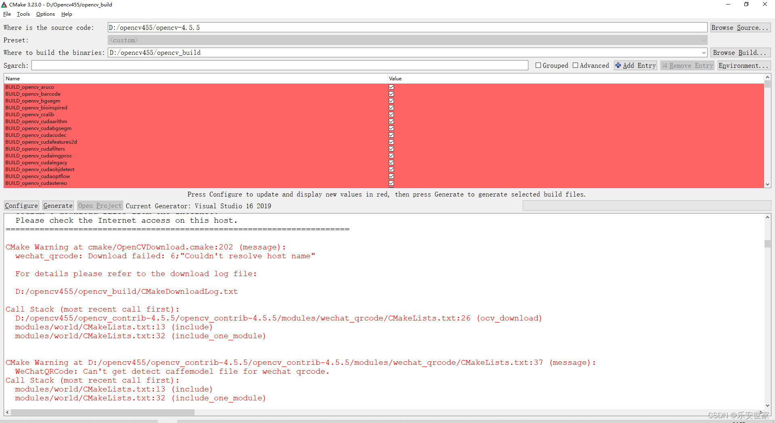Uncheck BUILD_opencv_cudaimgproc checkbox
Screen dimensions: 775x423
(391, 156)
